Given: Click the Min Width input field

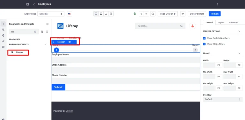Looking at the screenshot, I should point(209,77).
